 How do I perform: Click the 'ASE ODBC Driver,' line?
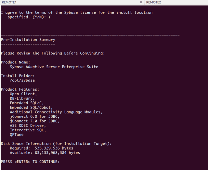[x=28, y=125]
